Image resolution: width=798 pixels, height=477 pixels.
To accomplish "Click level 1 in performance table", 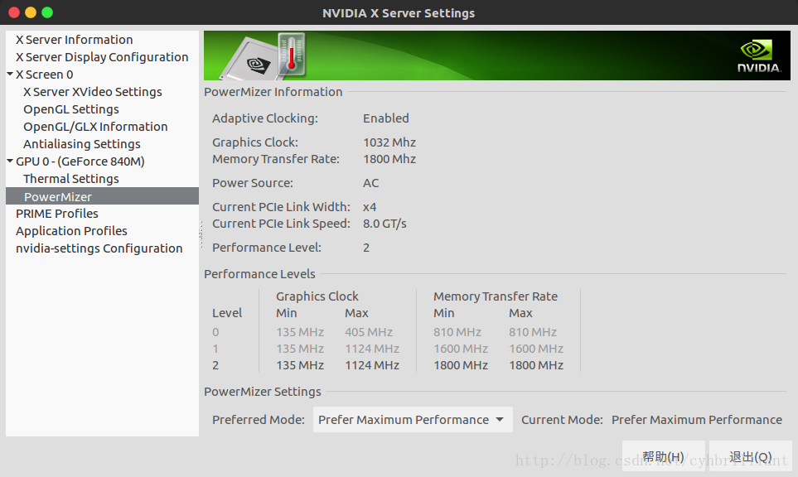I will [215, 349].
